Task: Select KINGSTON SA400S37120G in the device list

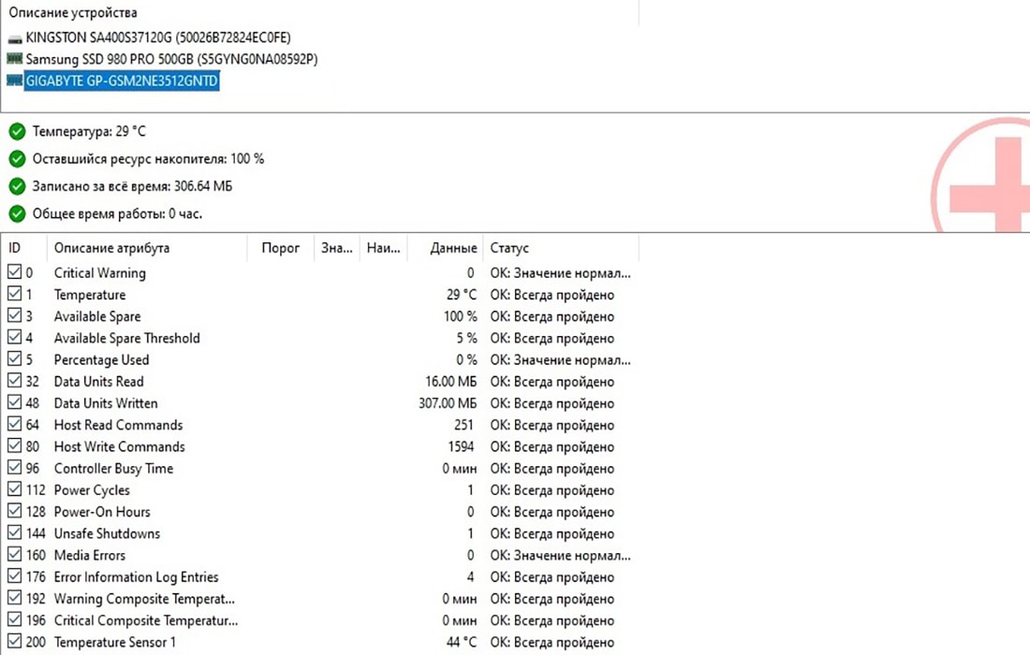Action: tap(157, 37)
